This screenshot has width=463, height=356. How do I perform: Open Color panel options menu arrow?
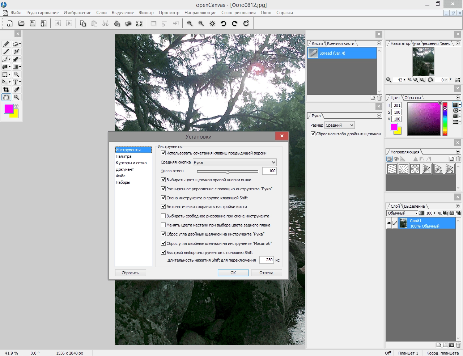[458, 98]
